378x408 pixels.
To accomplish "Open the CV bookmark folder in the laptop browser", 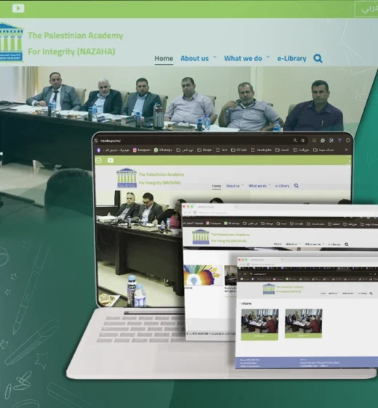I will 238,150.
